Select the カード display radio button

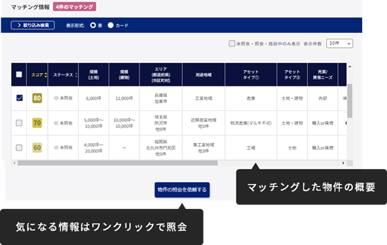tap(111, 25)
